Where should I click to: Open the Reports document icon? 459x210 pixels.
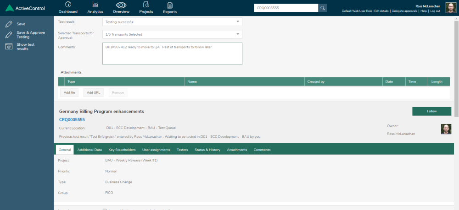tap(170, 5)
